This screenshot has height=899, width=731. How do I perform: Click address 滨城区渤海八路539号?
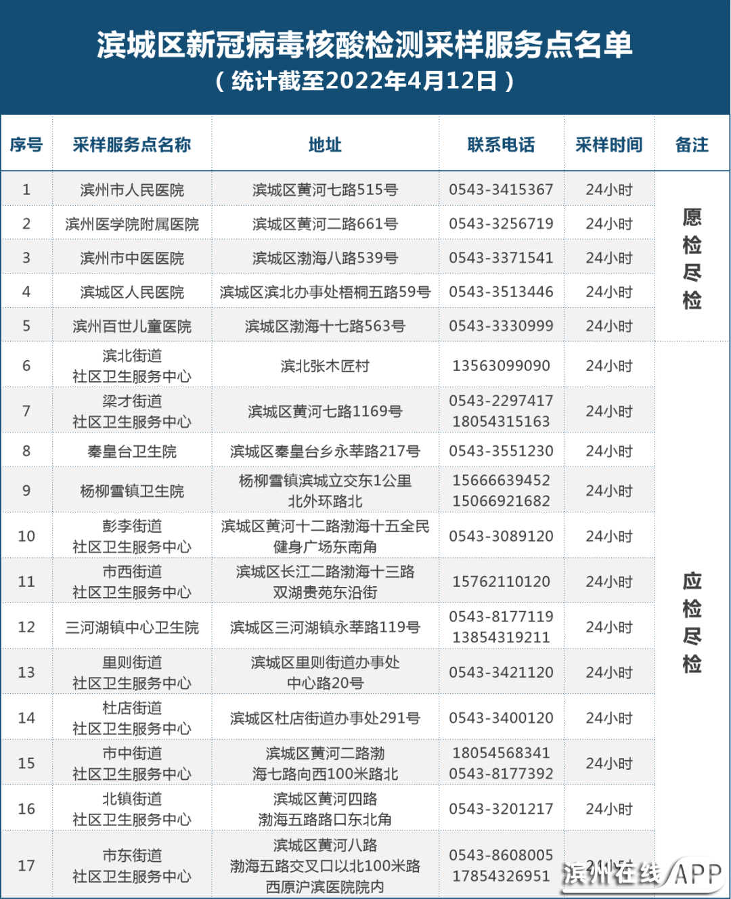point(325,258)
